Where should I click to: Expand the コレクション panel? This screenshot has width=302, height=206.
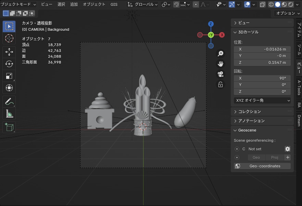250,112
